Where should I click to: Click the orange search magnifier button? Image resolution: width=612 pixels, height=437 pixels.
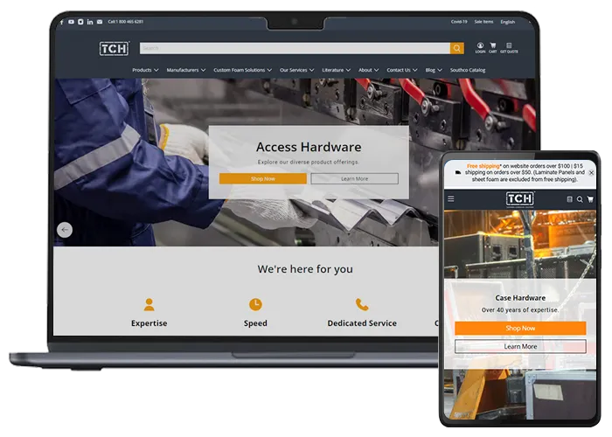456,49
